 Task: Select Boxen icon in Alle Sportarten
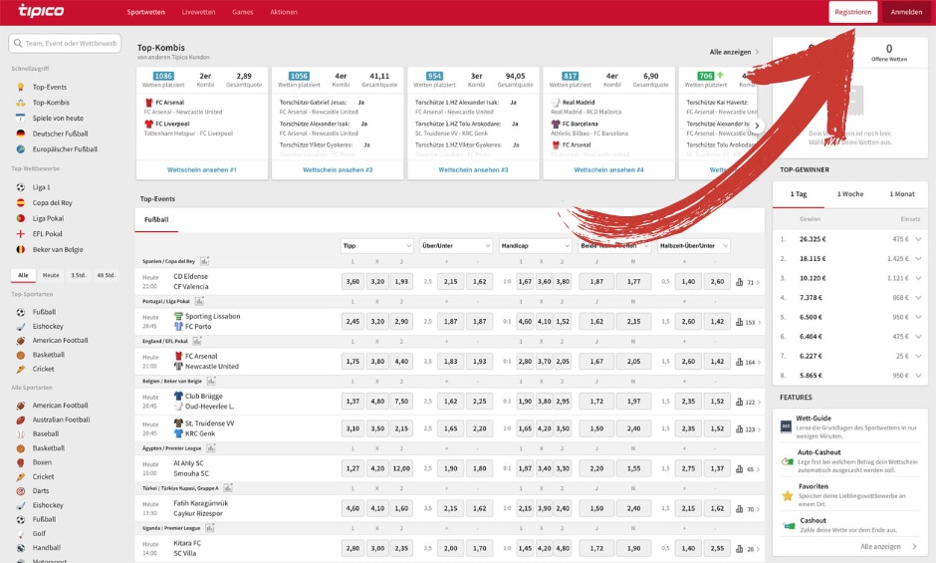click(x=21, y=462)
